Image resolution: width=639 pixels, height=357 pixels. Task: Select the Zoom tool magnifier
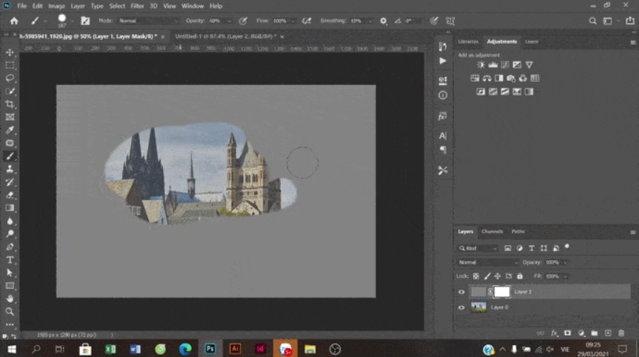10,311
